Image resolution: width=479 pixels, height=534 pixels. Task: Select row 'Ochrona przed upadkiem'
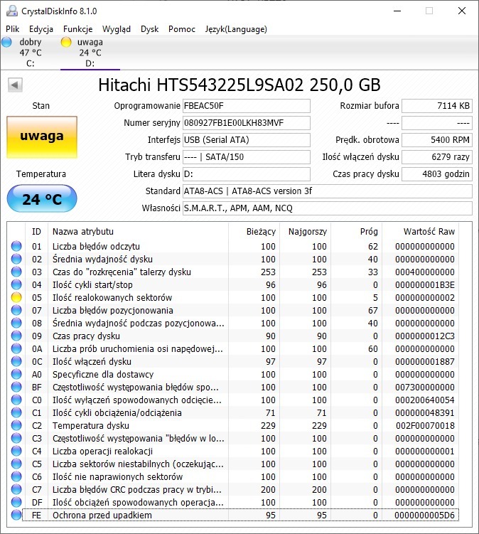pyautogui.click(x=234, y=516)
